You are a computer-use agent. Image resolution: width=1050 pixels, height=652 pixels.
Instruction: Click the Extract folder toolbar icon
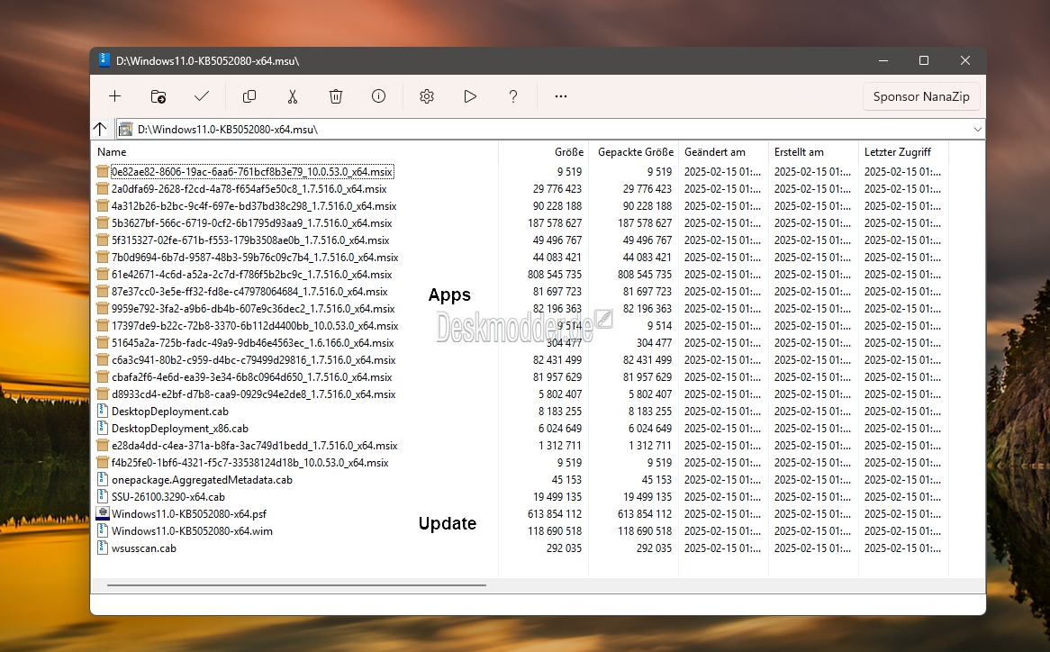click(x=158, y=96)
